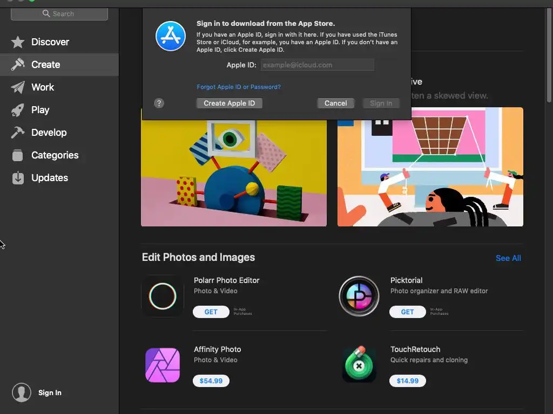Click the Develop hammer icon

pyautogui.click(x=18, y=133)
